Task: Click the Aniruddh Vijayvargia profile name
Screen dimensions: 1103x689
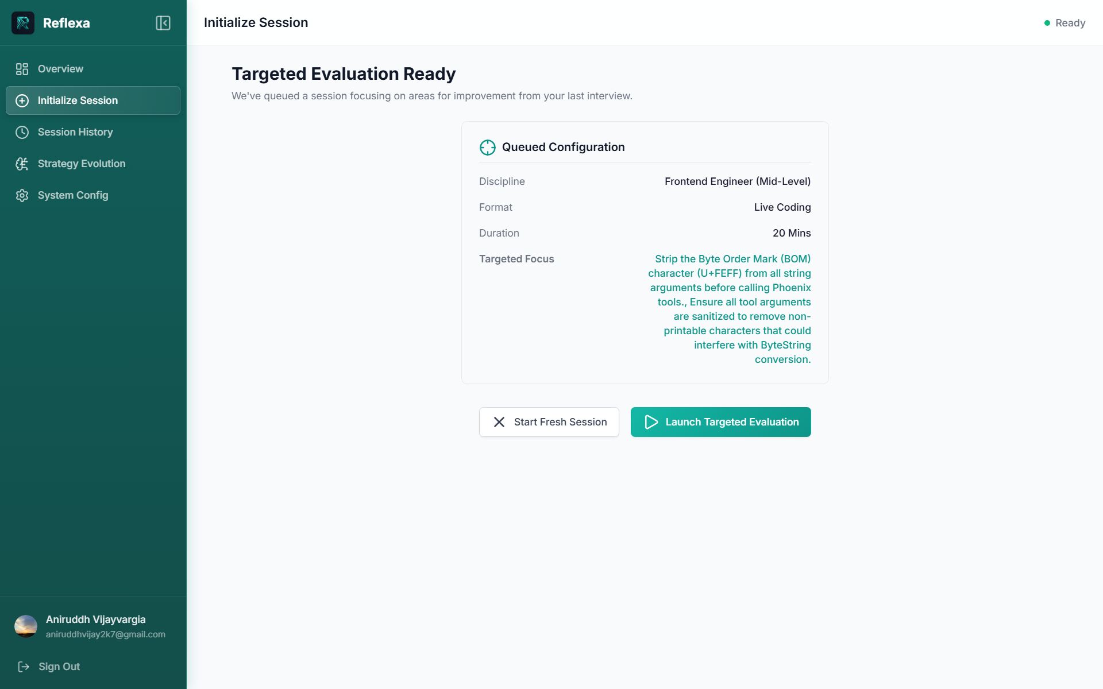Action: [x=96, y=620]
